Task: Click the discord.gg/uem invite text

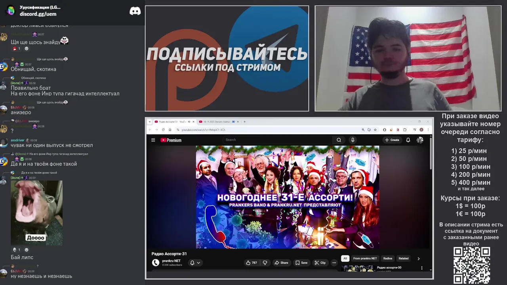Action: 38,14
